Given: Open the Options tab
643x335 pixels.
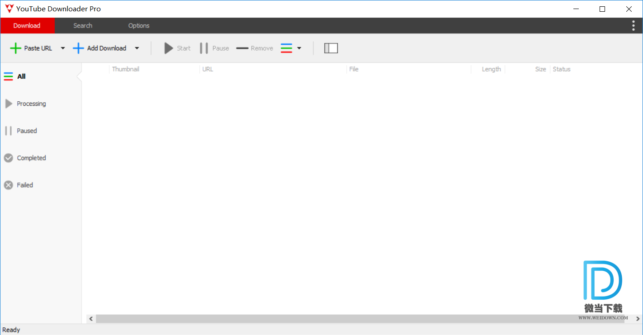Looking at the screenshot, I should coord(139,26).
